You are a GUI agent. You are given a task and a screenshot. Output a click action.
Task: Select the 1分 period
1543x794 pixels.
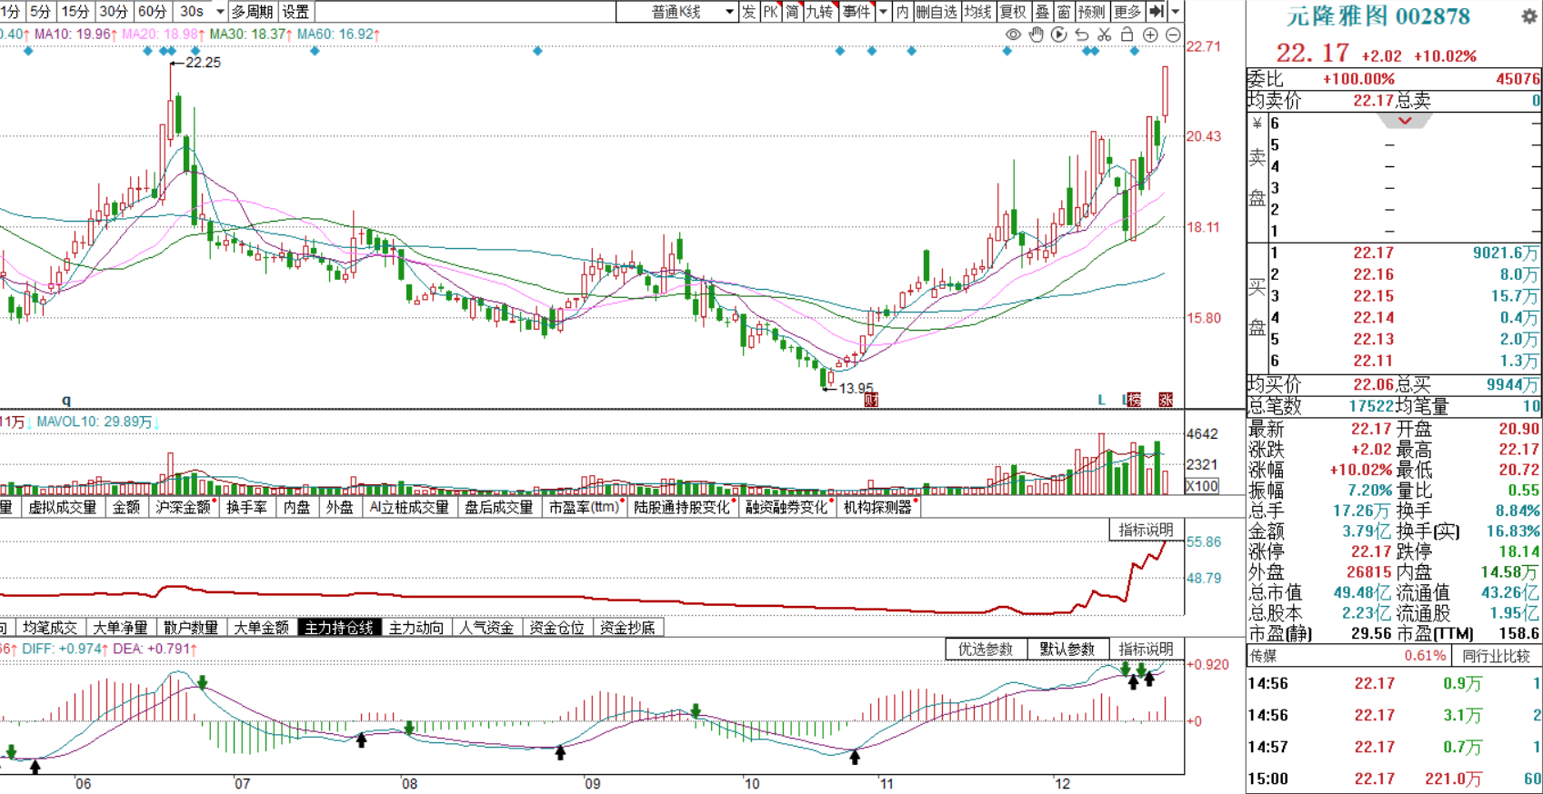(10, 11)
